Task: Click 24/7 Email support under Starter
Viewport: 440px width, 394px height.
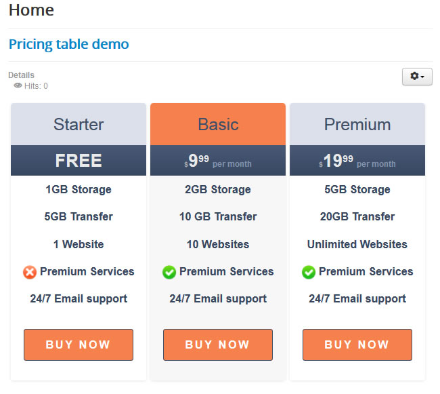Action: (79, 298)
